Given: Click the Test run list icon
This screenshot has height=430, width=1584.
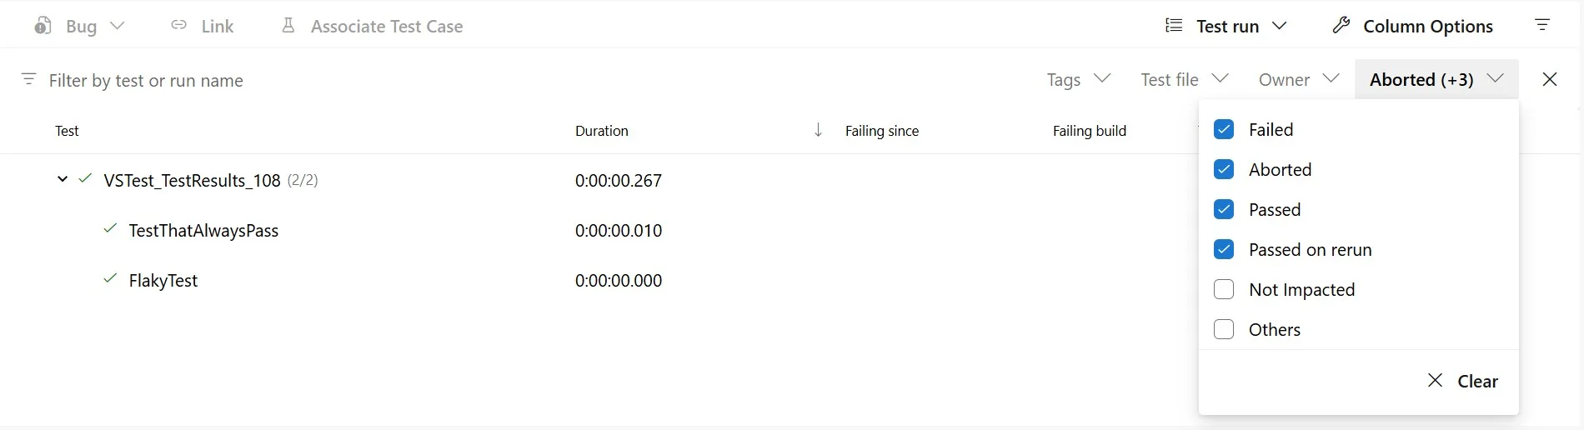Looking at the screenshot, I should point(1174,26).
